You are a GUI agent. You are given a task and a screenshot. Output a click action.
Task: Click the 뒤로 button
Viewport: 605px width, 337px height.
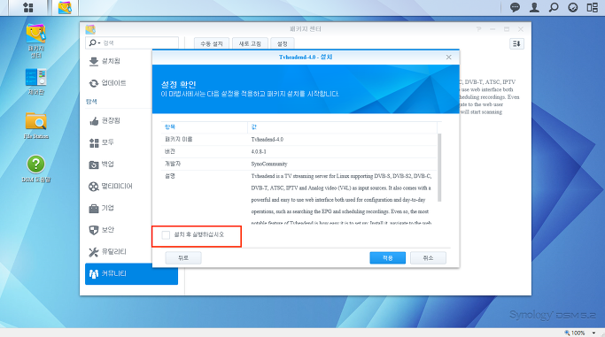pos(183,258)
